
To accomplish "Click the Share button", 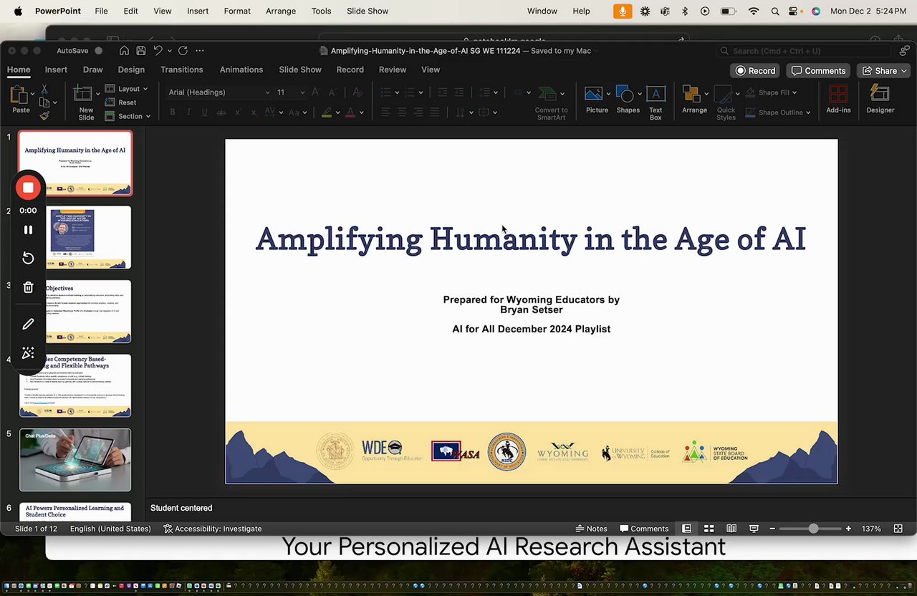I will (x=884, y=71).
